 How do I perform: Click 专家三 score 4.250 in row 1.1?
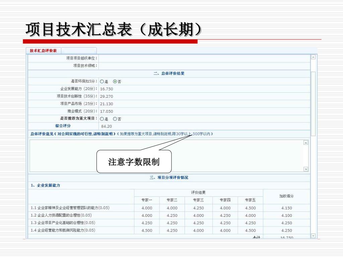198,208
